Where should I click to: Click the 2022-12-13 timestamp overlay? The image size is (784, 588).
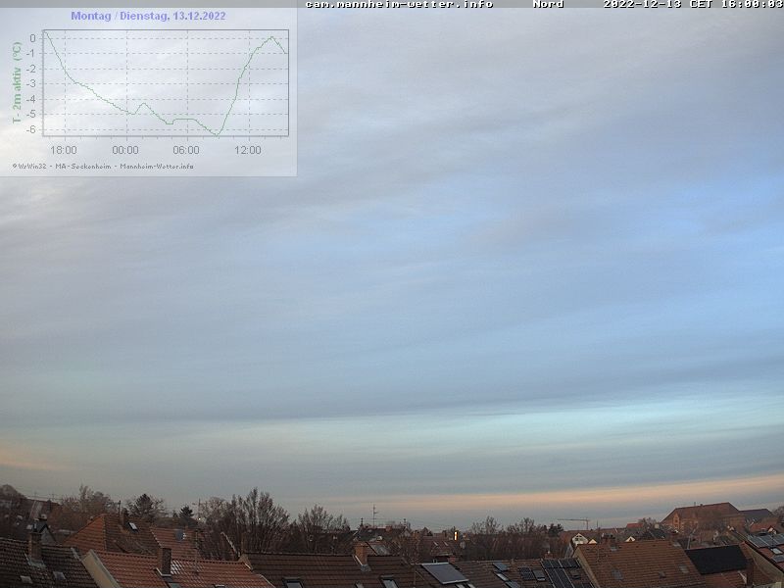point(692,5)
